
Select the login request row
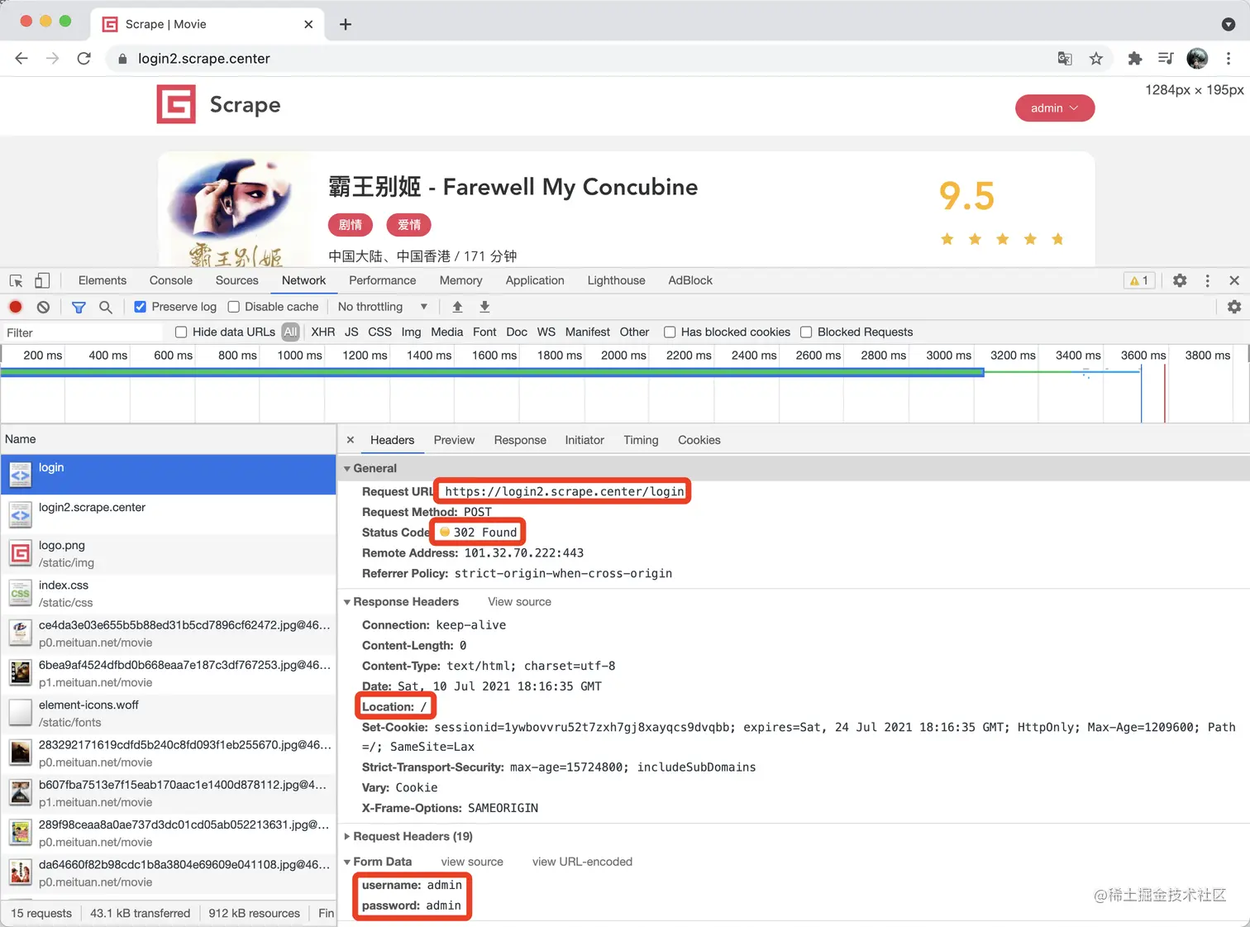[169, 475]
